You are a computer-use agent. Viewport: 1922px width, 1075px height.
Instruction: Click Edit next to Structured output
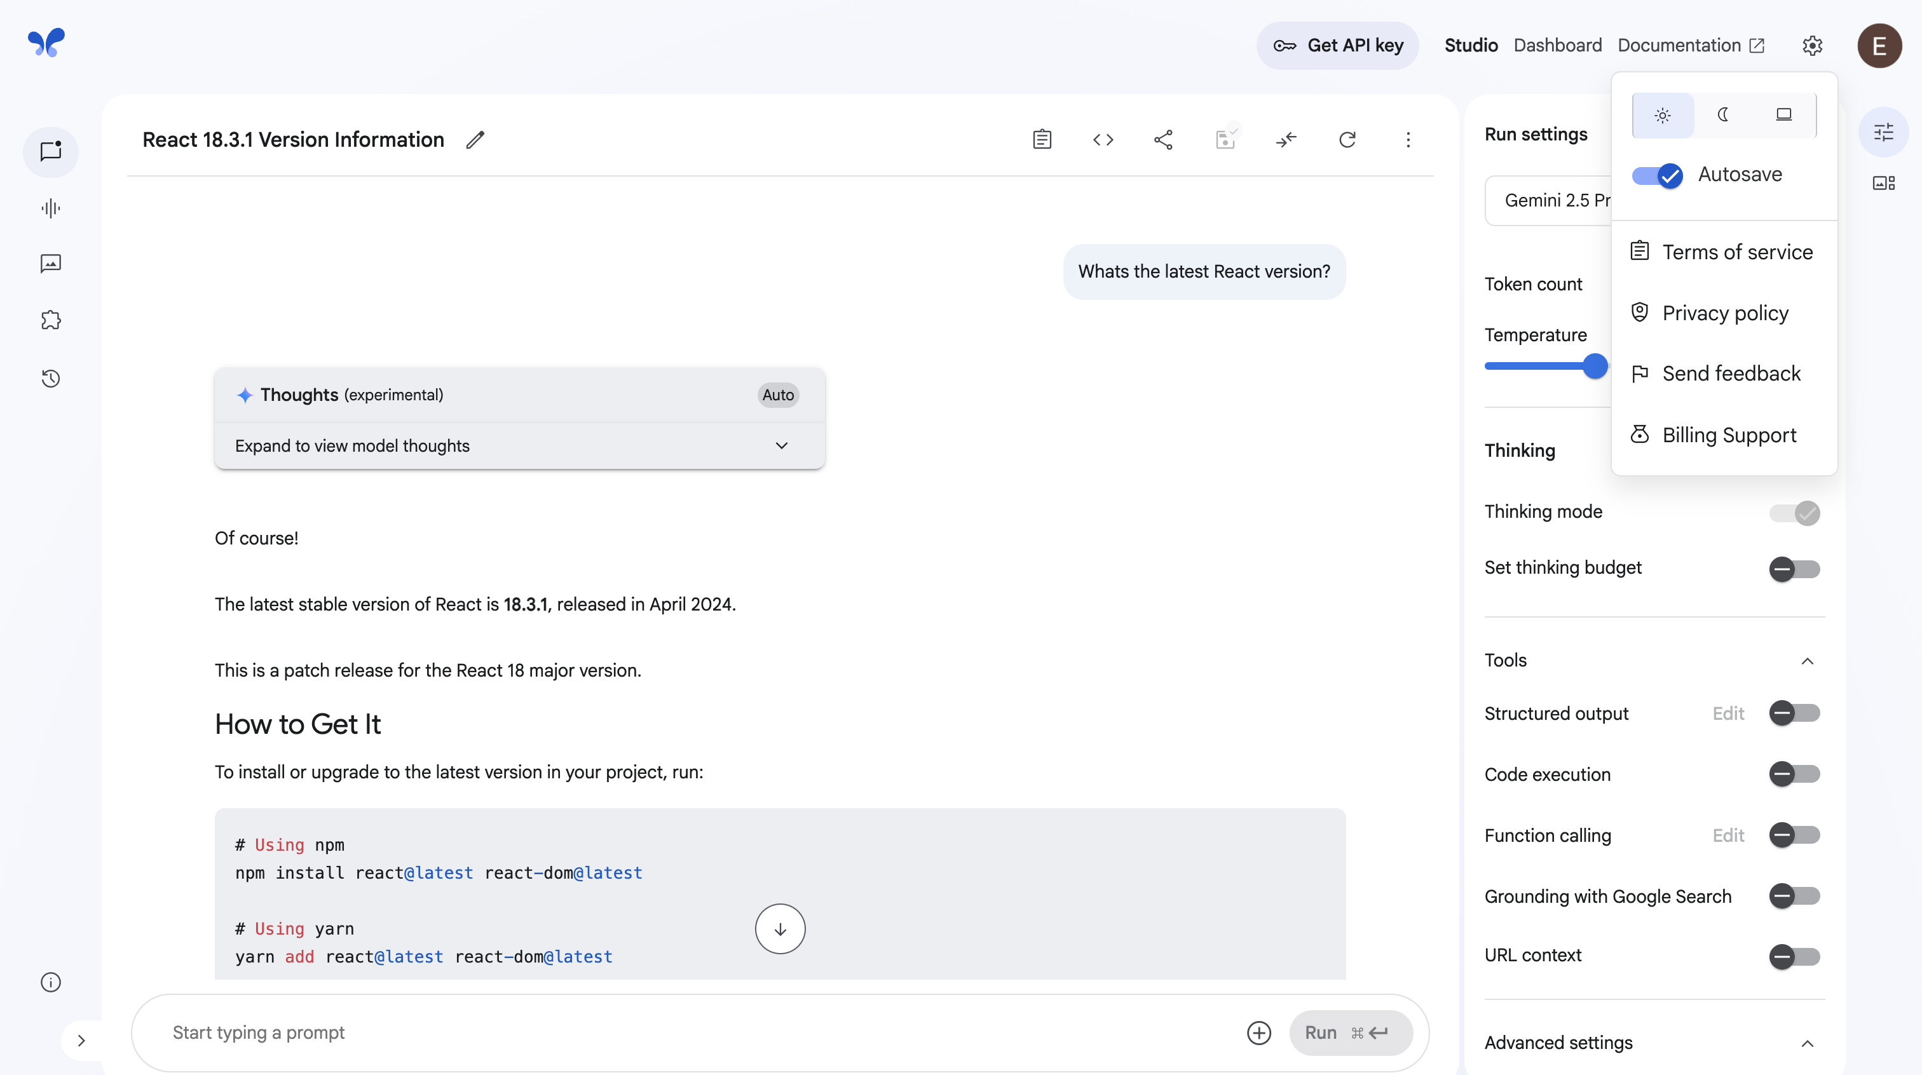pyautogui.click(x=1728, y=713)
